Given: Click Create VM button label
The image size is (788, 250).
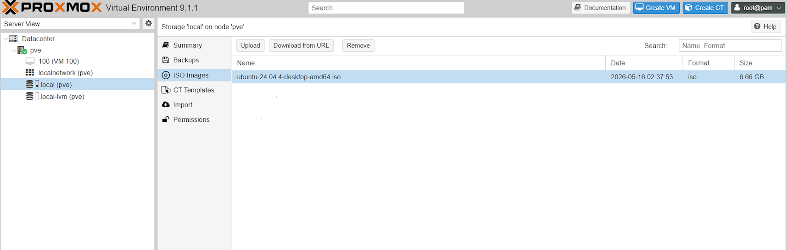Looking at the screenshot, I should tap(660, 8).
